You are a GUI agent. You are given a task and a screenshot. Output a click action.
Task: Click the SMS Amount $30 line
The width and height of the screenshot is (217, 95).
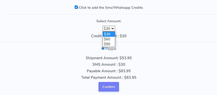(x=109, y=64)
